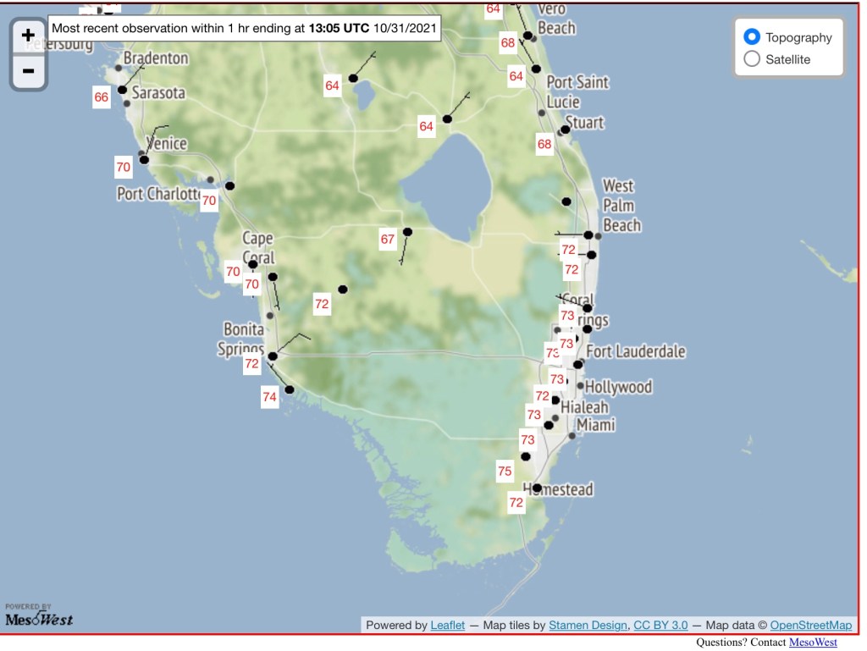Open the CC BY 3.0 license link
The height and width of the screenshot is (651, 867).
[660, 625]
